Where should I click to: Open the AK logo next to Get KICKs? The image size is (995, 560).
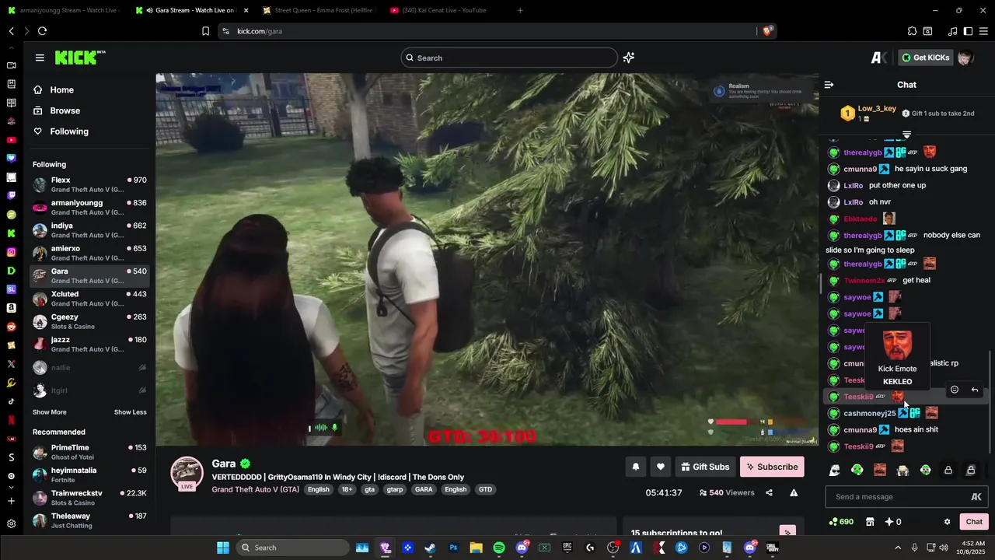[x=879, y=58]
